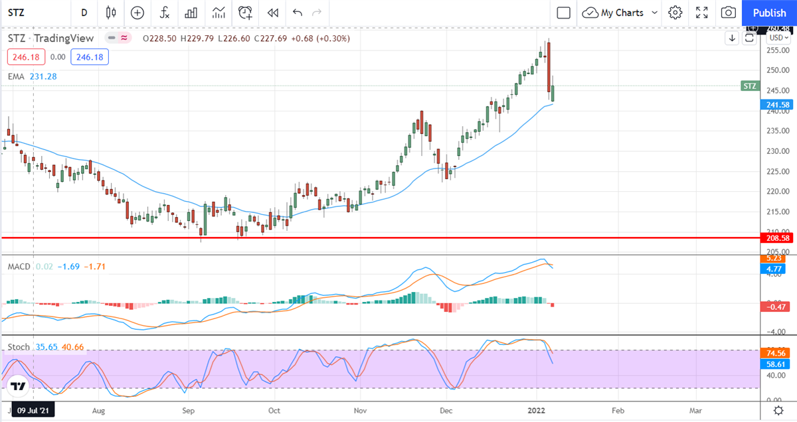This screenshot has width=797, height=422.
Task: Open the financials bar chart icon
Action: (191, 13)
